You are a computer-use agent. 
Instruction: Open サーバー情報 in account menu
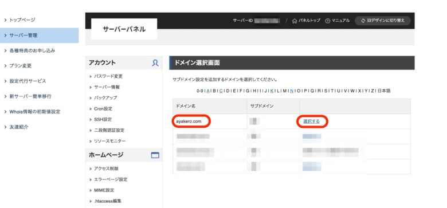107,87
